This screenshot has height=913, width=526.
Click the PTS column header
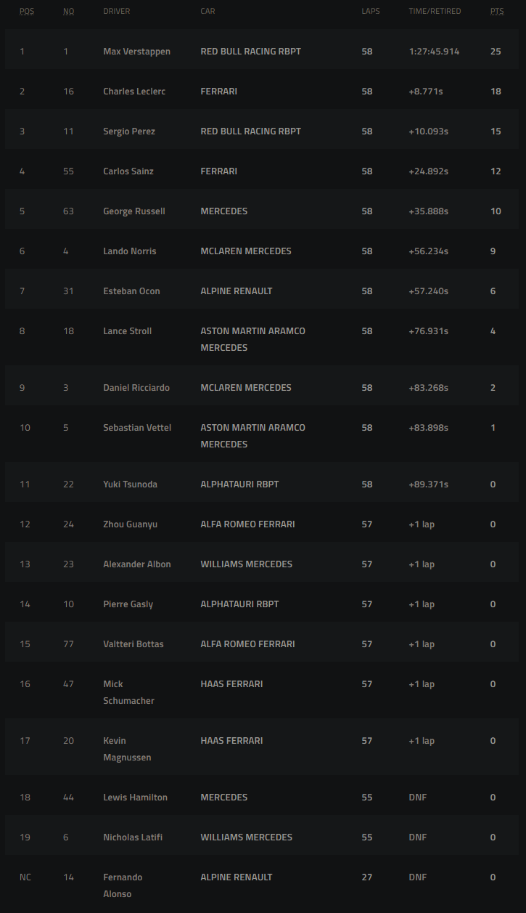(x=497, y=12)
